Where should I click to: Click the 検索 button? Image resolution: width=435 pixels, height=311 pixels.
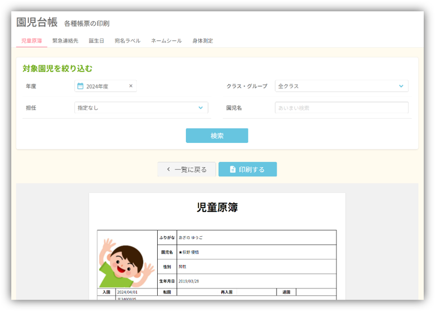click(x=217, y=136)
